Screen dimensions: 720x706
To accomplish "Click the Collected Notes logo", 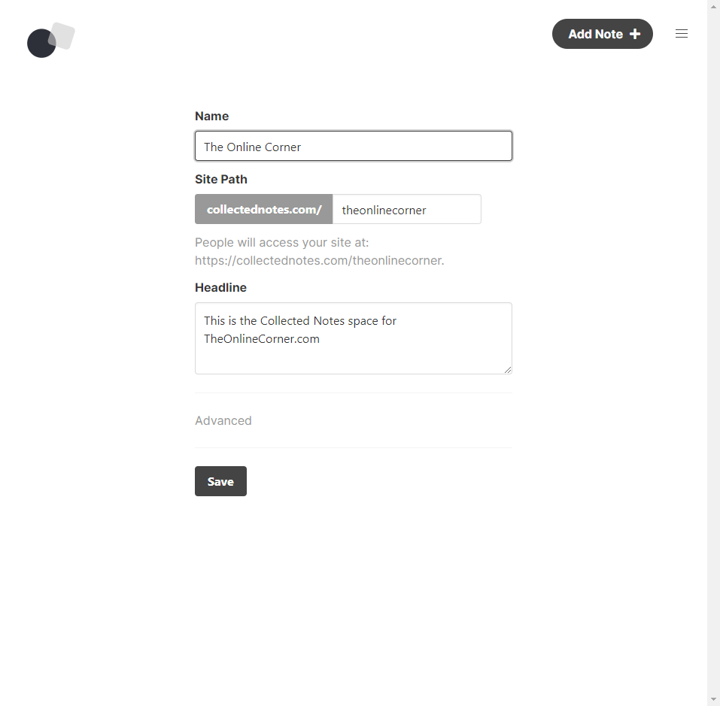I will coord(50,40).
